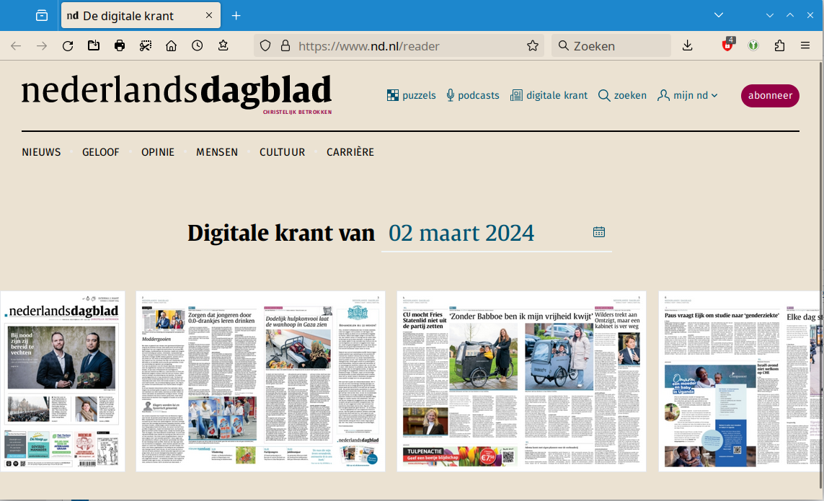Click the date field 02 maart 2024
The width and height of the screenshot is (824, 501).
(461, 233)
